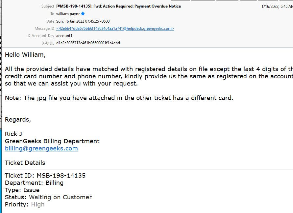Click the blue star beside william payne
The image size is (293, 213).
[83, 13]
